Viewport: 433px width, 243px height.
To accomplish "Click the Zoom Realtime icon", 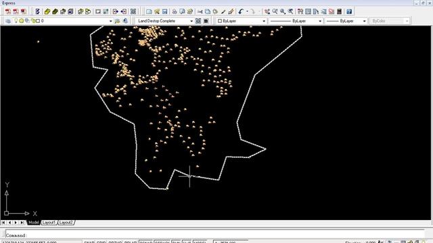I will 275,11.
